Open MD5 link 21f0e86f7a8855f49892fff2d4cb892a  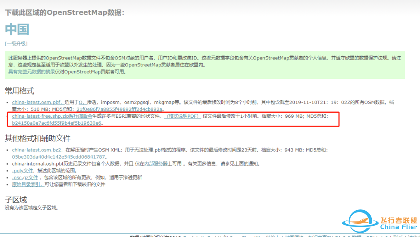pos(119,109)
